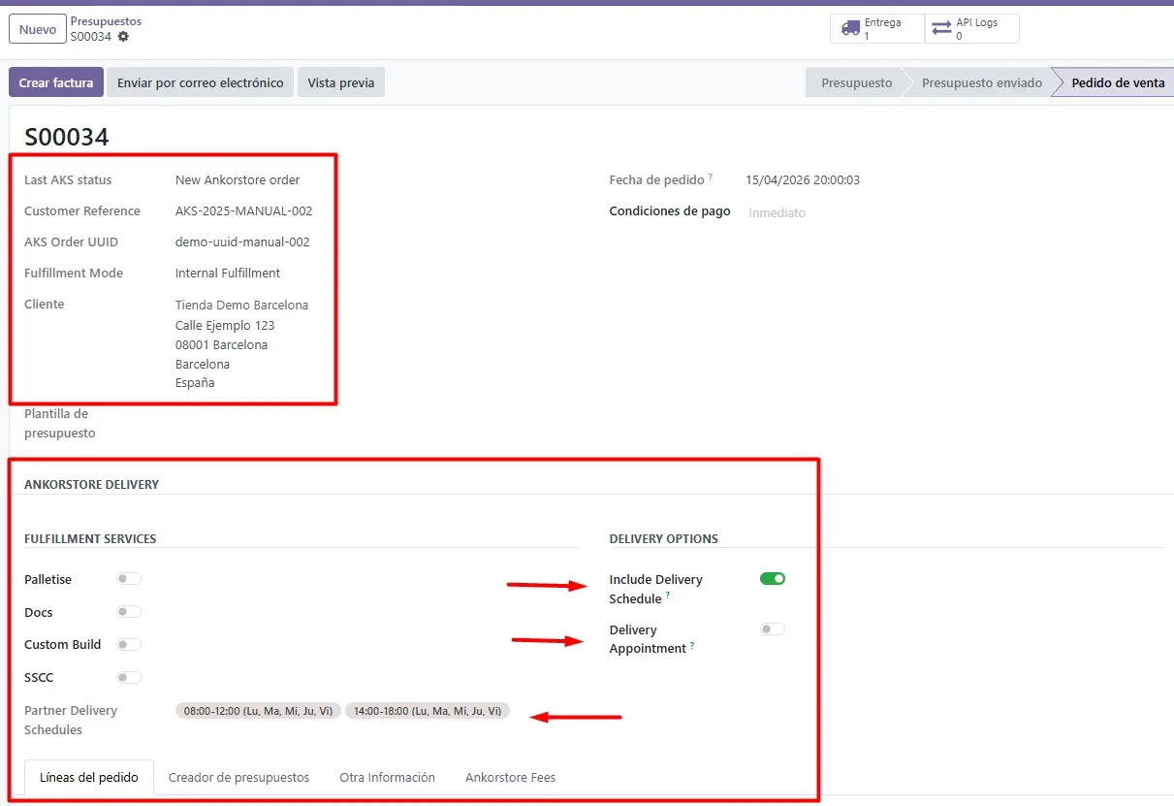Screen dimensions: 1174x806
Task: Click help mark beside Include Delivery Schedule
Action: pos(668,596)
